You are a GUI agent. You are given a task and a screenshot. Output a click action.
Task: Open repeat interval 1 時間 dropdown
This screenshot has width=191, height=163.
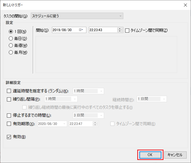(x=61, y=99)
